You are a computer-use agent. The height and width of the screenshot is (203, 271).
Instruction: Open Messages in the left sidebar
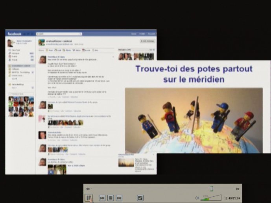coord(16,53)
